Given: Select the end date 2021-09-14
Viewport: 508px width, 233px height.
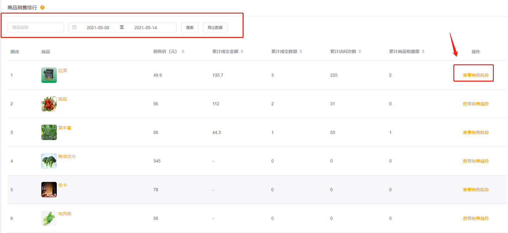Looking at the screenshot, I should click(x=145, y=28).
